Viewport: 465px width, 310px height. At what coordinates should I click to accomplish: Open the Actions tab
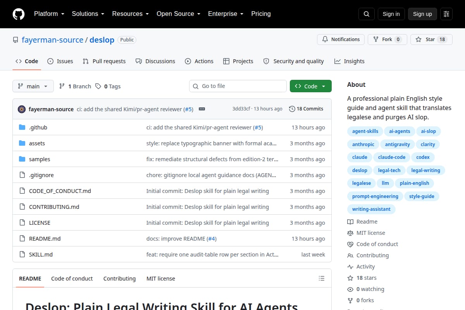click(x=199, y=61)
